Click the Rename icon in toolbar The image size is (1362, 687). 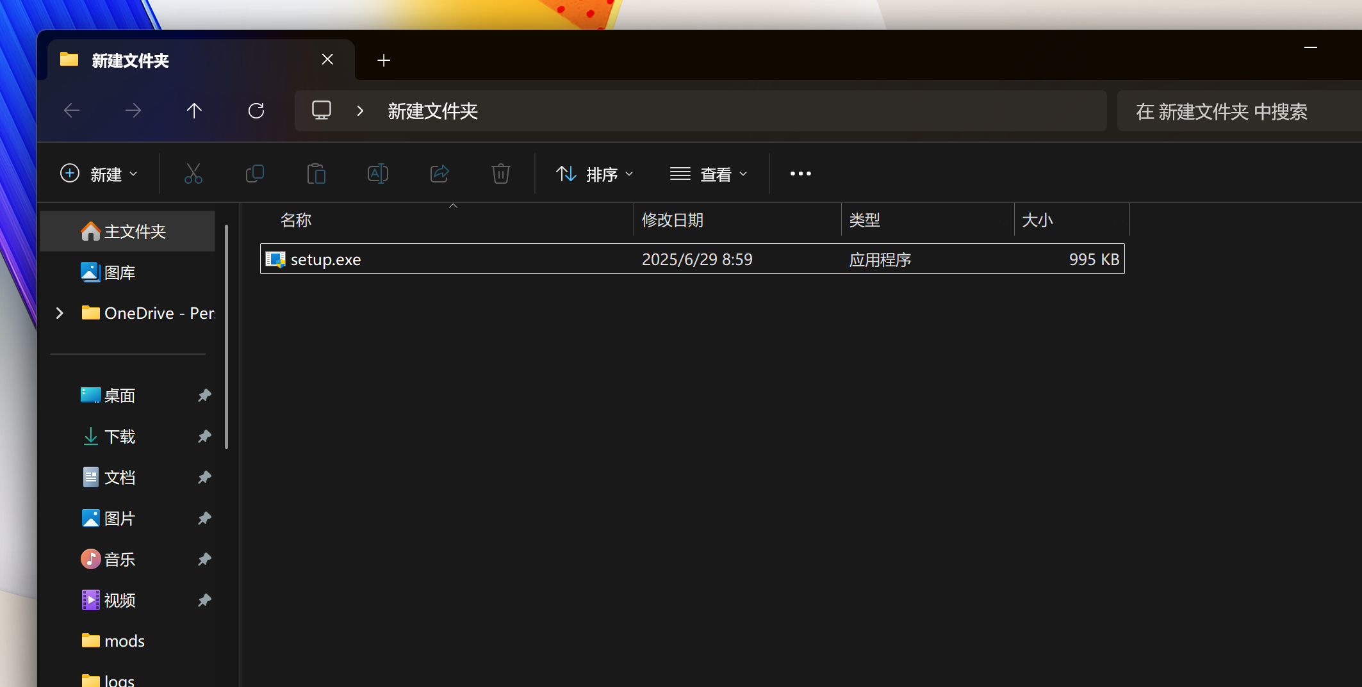(x=377, y=174)
